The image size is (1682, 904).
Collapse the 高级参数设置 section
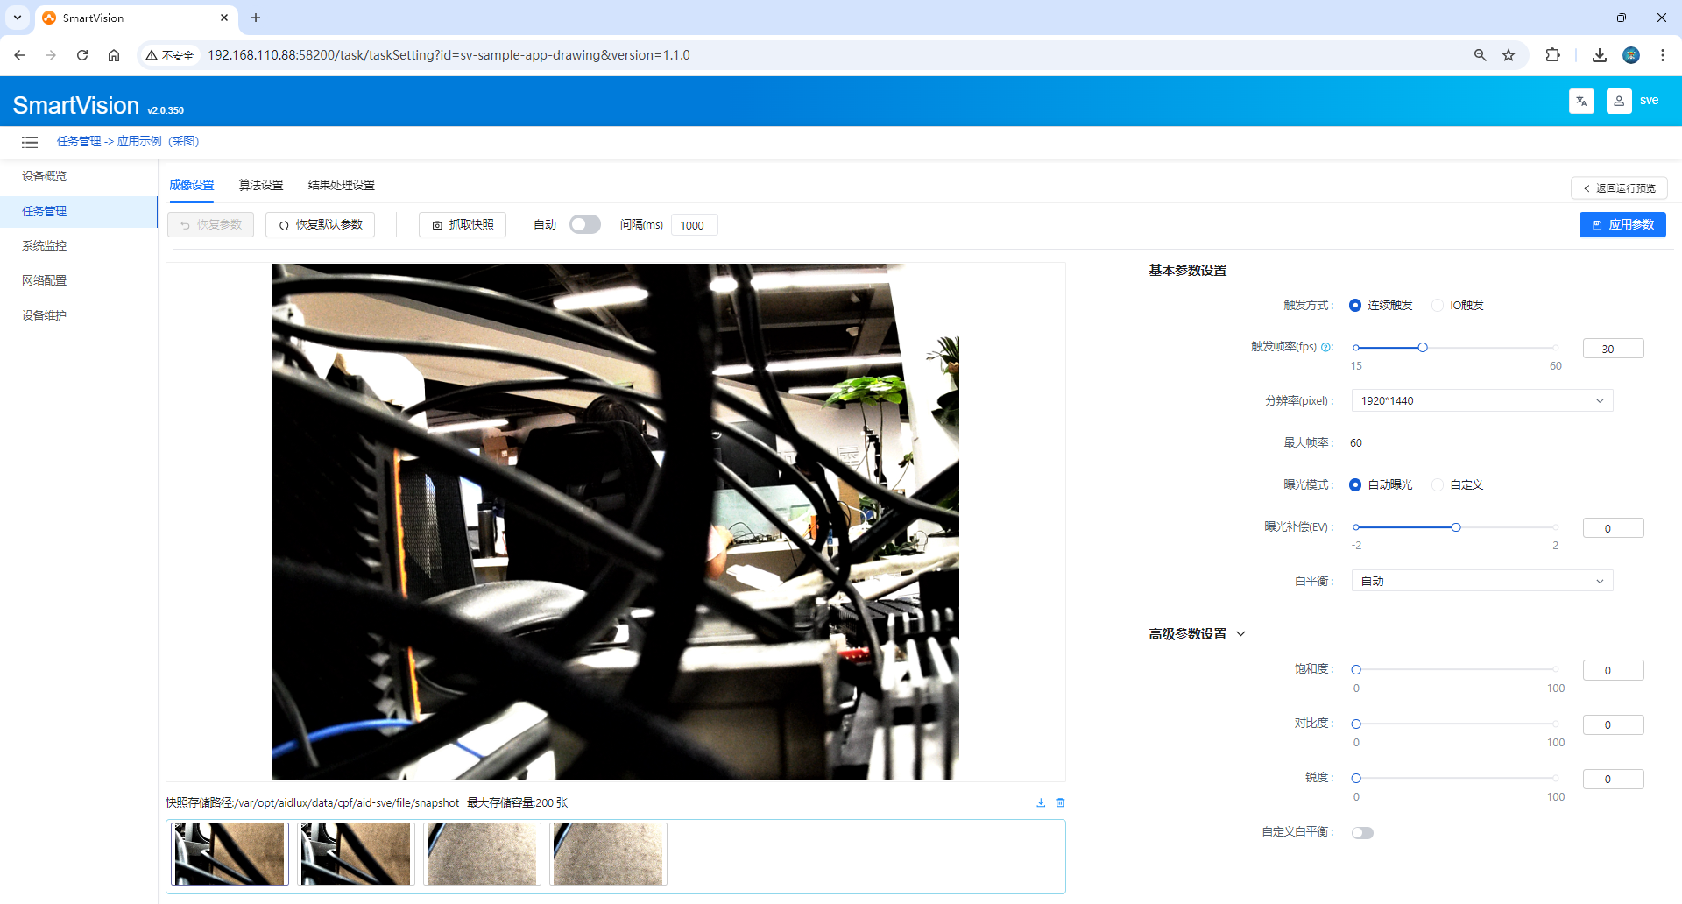click(x=1240, y=634)
